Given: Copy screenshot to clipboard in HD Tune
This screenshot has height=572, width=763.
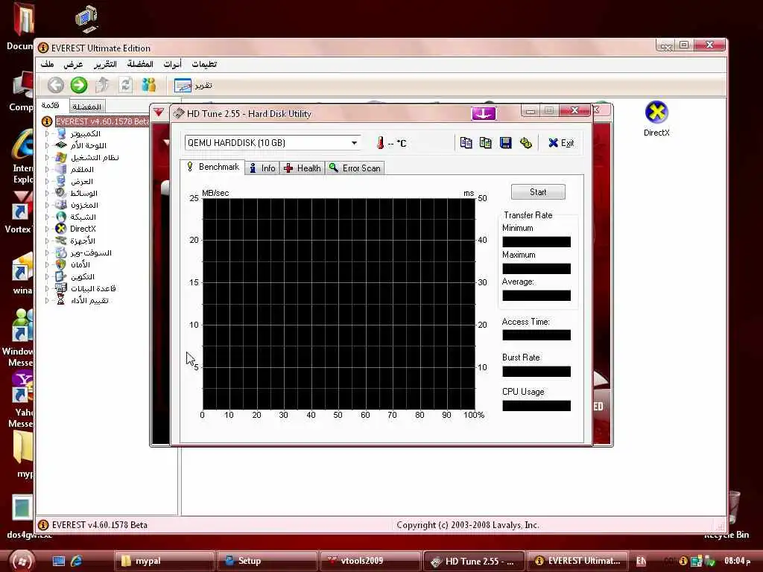Looking at the screenshot, I should [485, 142].
